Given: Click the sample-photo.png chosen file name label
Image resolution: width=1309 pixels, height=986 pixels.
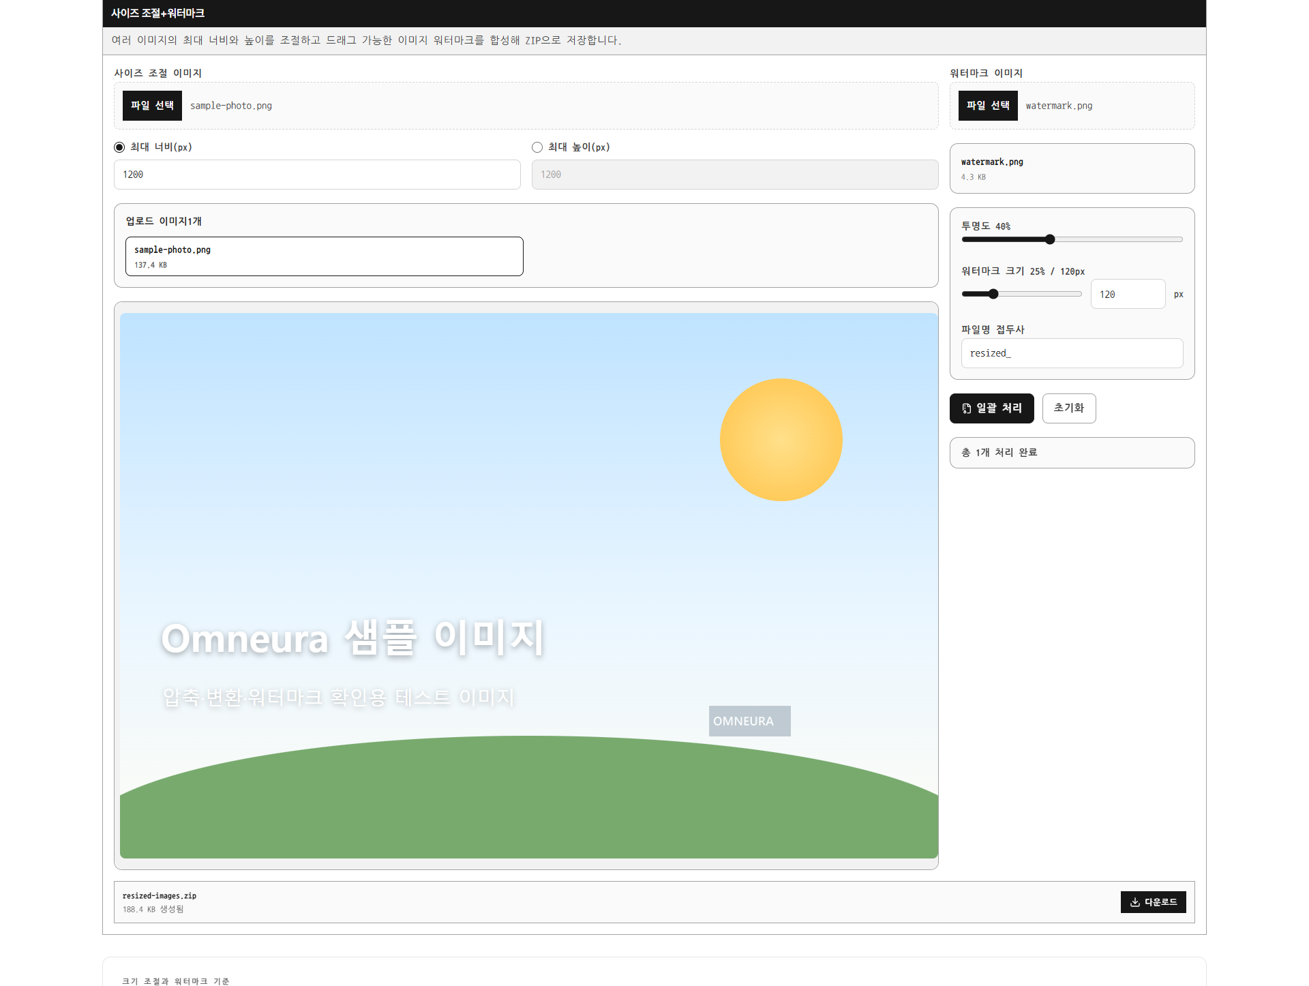Looking at the screenshot, I should (231, 106).
